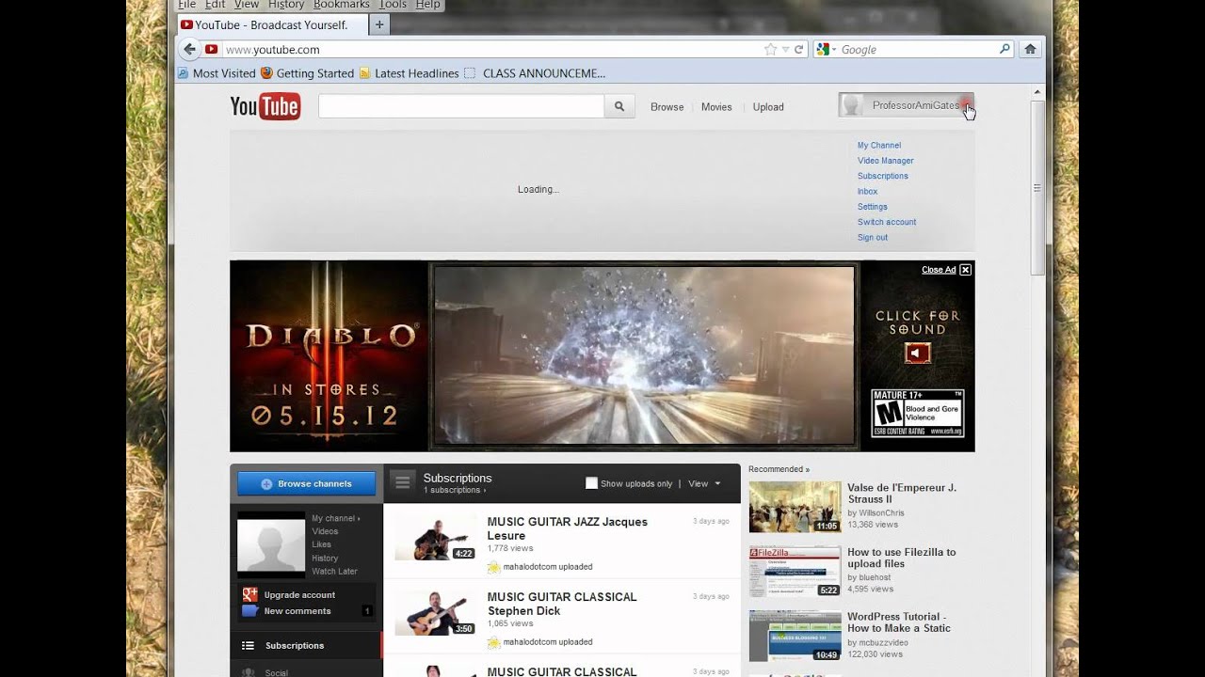Open a new tab with the plus button
This screenshot has width=1205, height=677.
pyautogui.click(x=379, y=25)
